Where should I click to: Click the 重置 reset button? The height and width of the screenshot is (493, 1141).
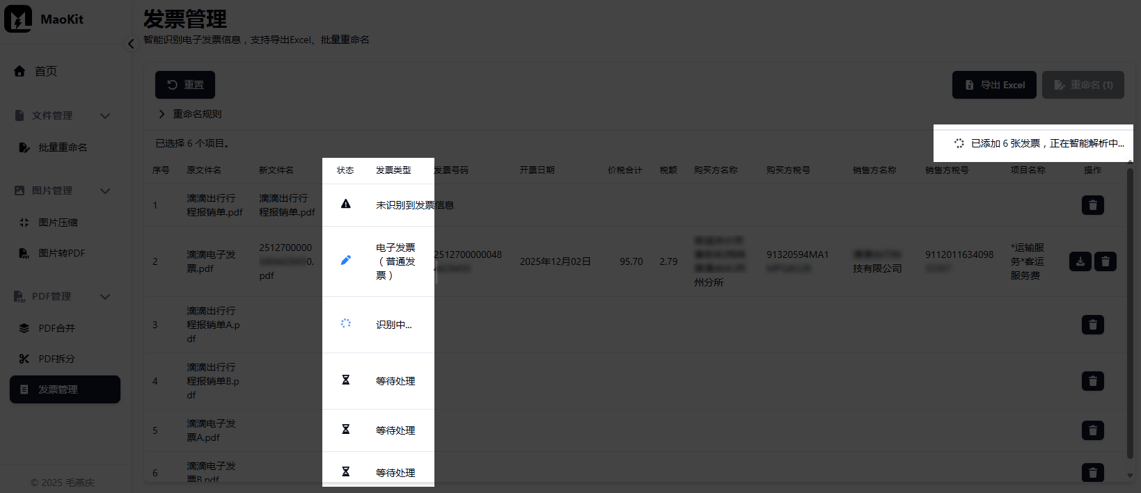[184, 85]
